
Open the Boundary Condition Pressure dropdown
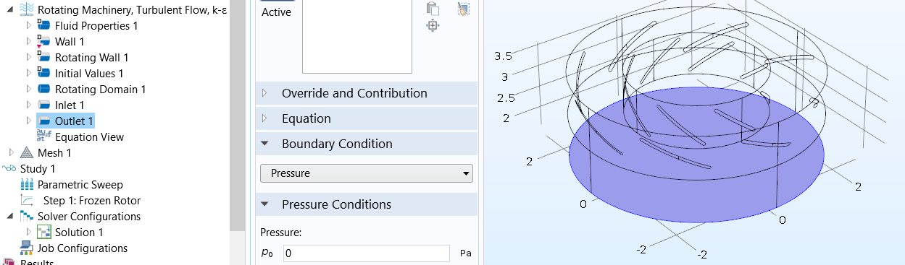(367, 173)
